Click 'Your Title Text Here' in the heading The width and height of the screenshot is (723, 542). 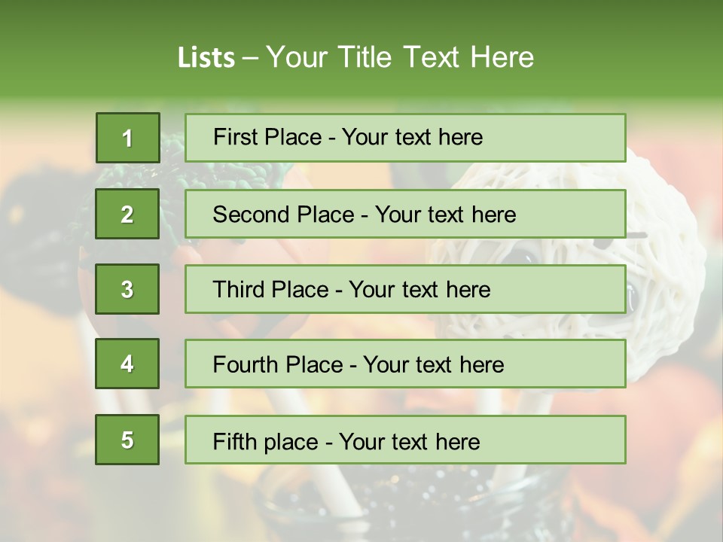[x=400, y=58]
